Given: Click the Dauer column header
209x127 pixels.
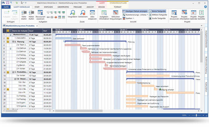Looking at the screenshot, I should pyautogui.click(x=35, y=31).
